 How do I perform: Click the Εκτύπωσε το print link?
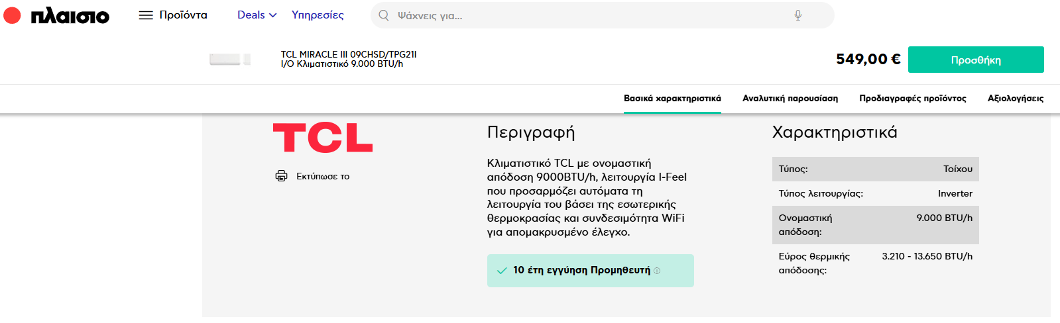pos(323,177)
